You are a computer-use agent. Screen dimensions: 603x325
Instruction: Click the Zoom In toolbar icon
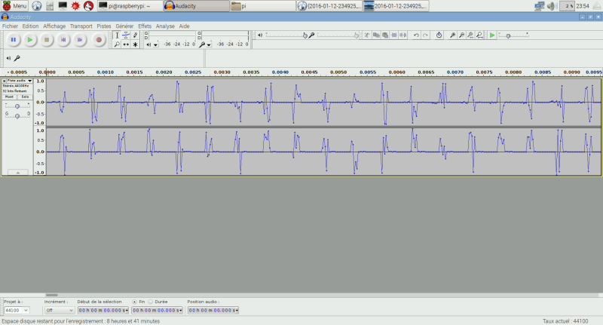tap(451, 35)
